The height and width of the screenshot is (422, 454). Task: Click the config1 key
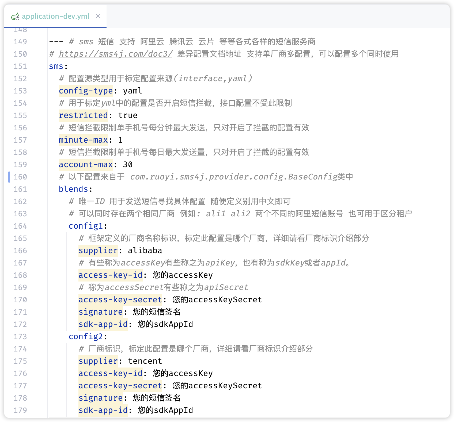click(86, 226)
